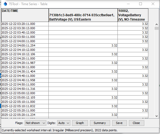The image size is (160, 134).
Task: Select cell 2025-12-22 05:00:12.105
Action: (25, 98)
